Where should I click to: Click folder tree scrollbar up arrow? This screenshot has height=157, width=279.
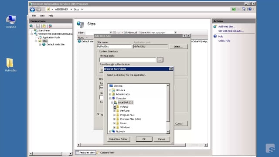168,86
